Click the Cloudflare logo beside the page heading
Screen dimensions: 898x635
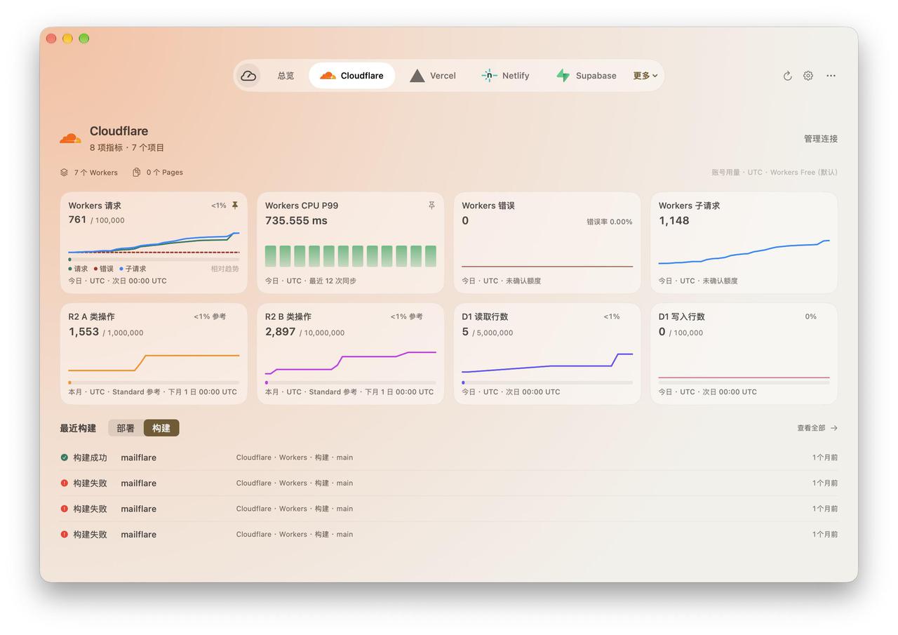pos(71,138)
